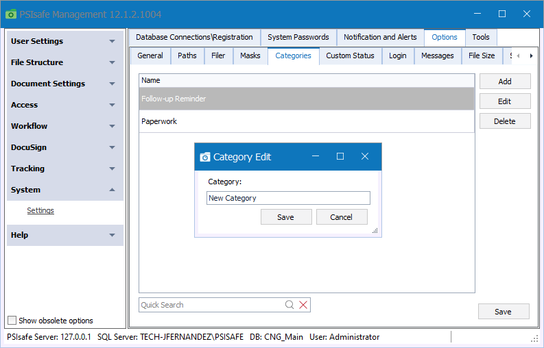Screen dimensions: 544x348
Task: Click the PSIsafe Server 127.0.0.1 status text
Action: (49, 337)
